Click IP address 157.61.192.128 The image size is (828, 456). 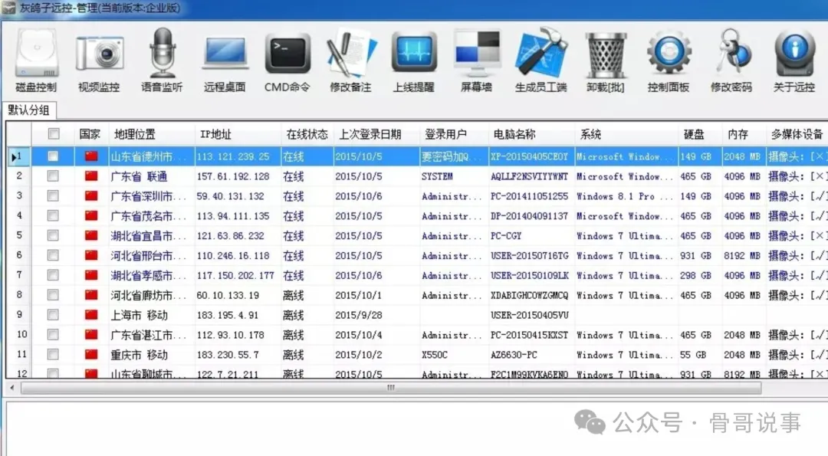pyautogui.click(x=233, y=176)
